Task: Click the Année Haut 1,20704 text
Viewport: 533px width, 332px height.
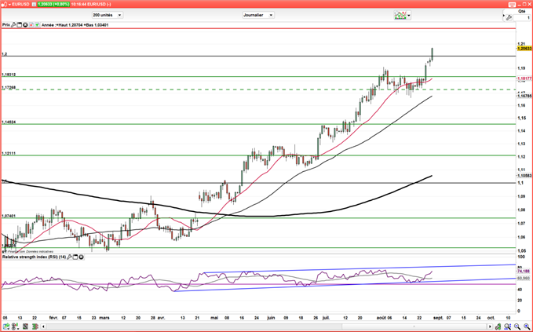Action: pos(61,25)
